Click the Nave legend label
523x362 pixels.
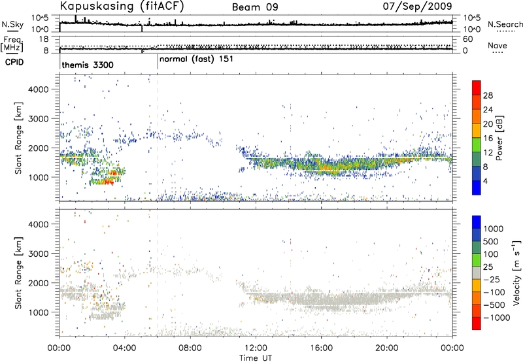coord(498,46)
